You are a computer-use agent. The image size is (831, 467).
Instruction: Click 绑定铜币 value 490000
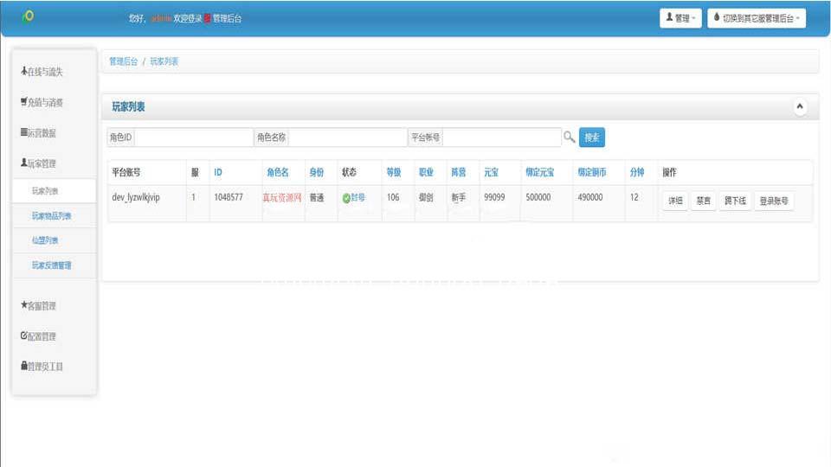[590, 197]
